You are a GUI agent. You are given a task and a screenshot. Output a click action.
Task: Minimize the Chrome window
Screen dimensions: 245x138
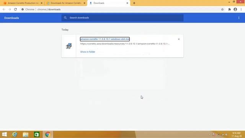[229, 2]
